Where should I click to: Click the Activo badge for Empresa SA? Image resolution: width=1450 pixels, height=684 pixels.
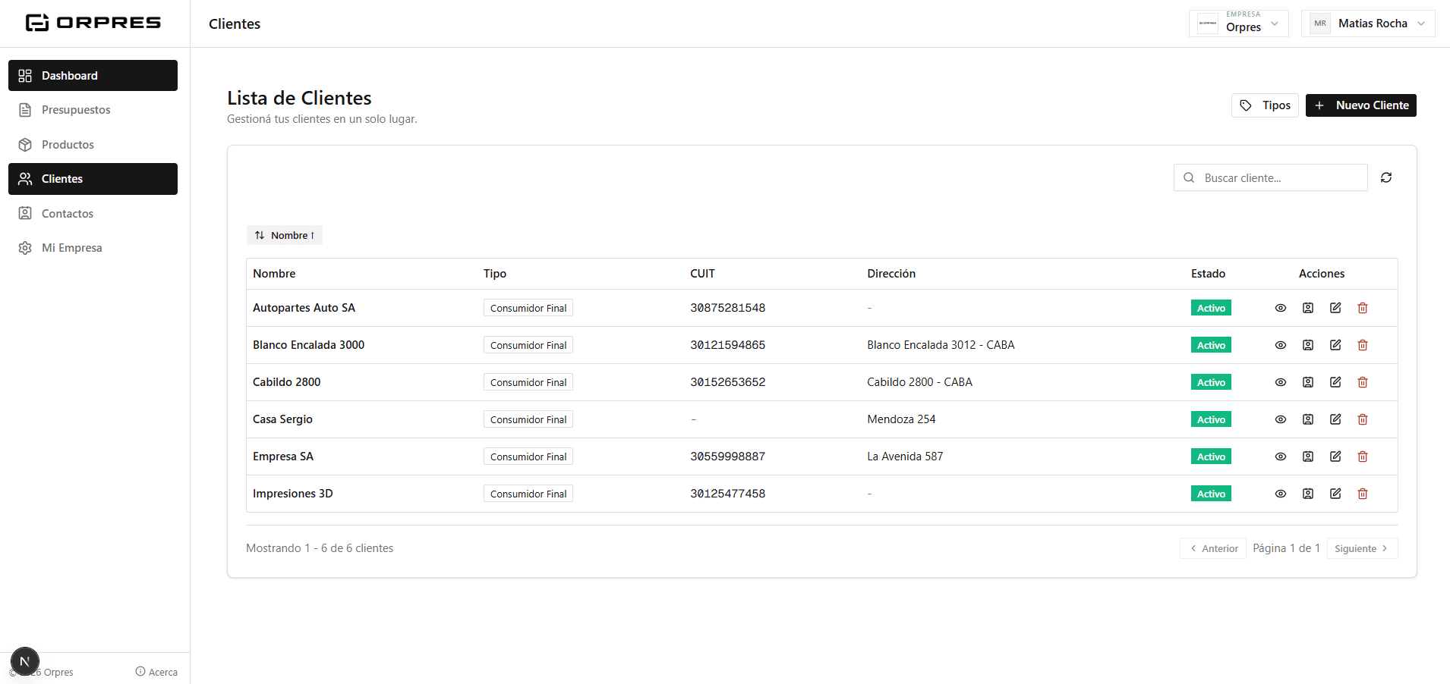tap(1211, 457)
